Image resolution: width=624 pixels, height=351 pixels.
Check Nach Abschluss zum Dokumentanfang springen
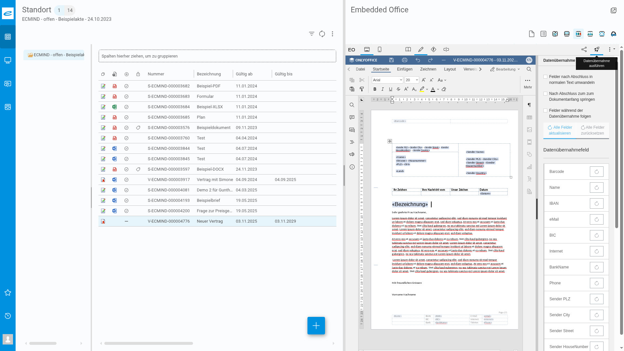click(545, 94)
